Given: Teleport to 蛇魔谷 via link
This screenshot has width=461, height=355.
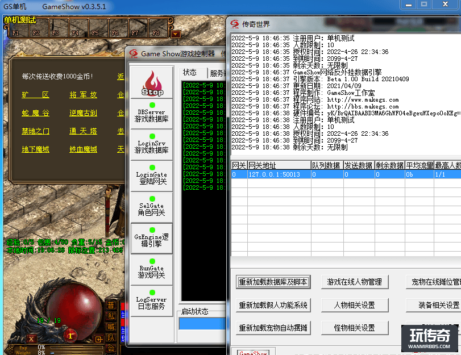Looking at the screenshot, I should (35, 113).
